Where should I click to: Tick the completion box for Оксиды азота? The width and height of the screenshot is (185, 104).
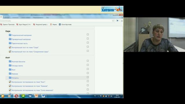click(x=88, y=65)
